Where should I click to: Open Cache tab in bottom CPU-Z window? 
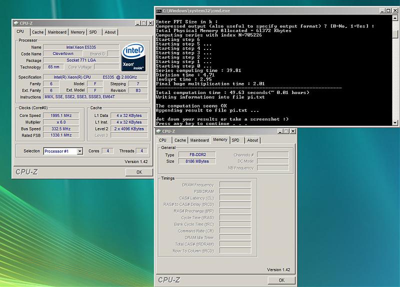point(180,140)
